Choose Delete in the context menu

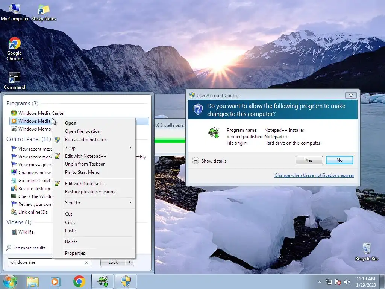pos(94,242)
